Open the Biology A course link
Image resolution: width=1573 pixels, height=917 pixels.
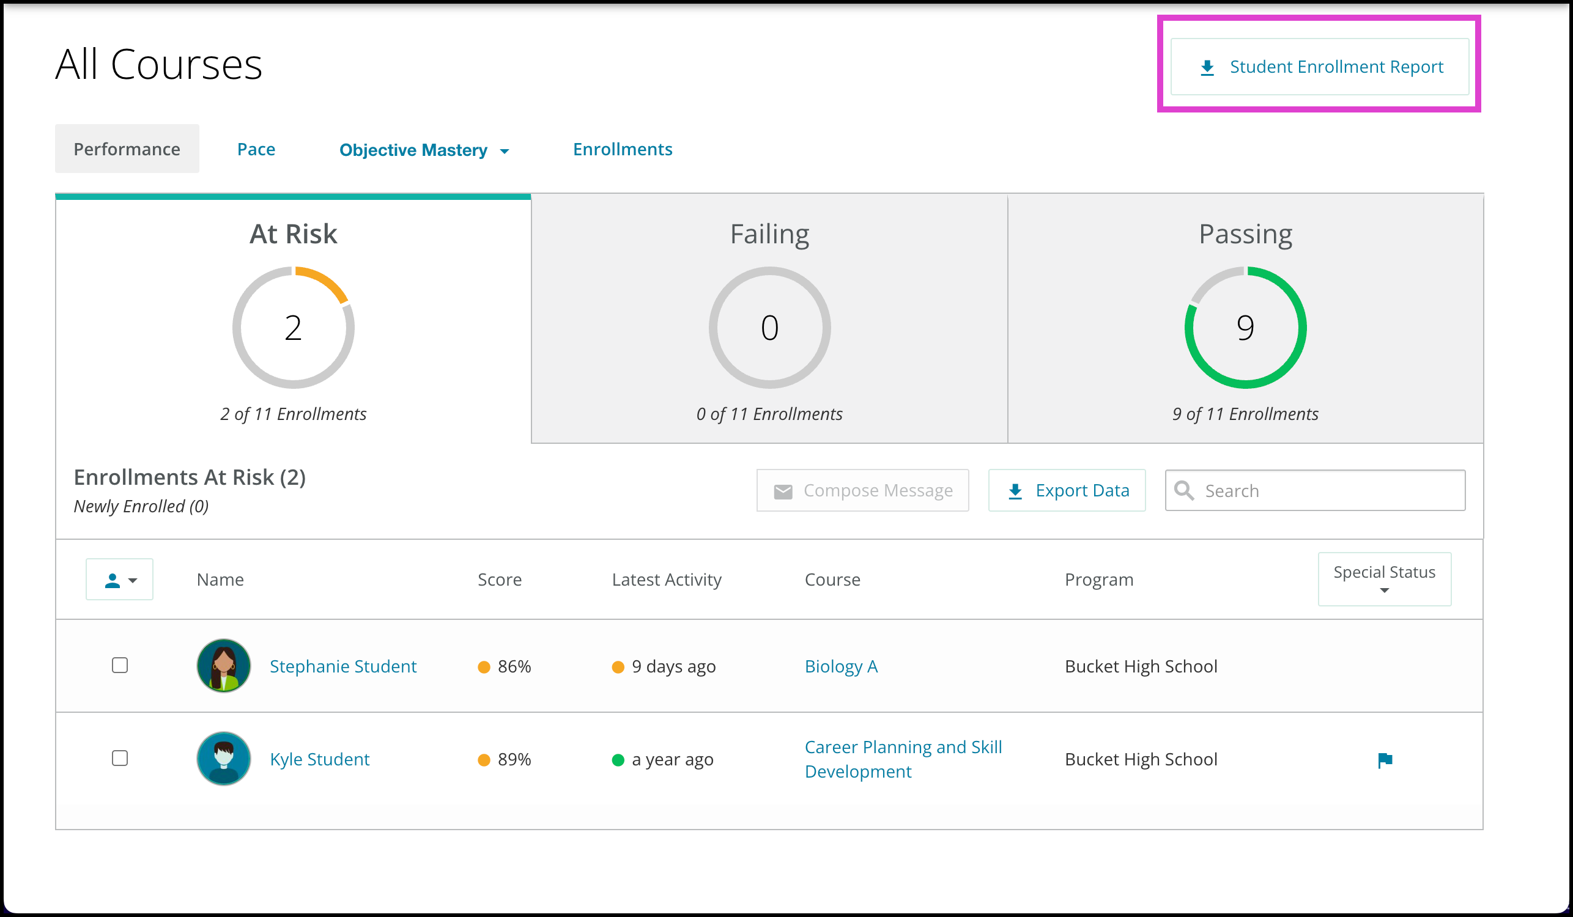point(841,666)
